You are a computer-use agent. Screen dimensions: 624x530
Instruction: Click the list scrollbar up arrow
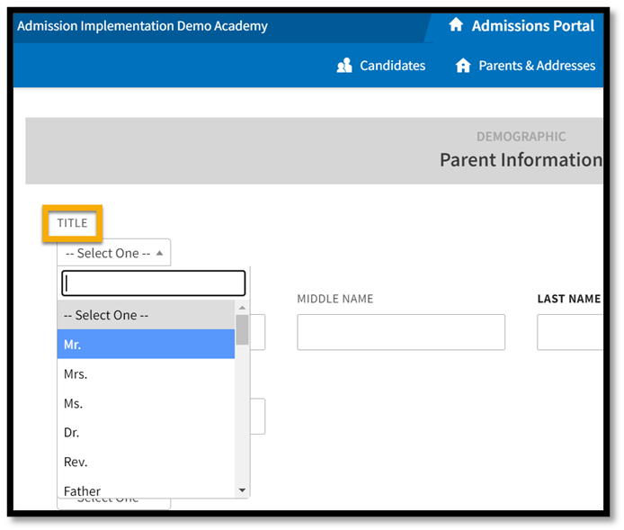tap(242, 308)
